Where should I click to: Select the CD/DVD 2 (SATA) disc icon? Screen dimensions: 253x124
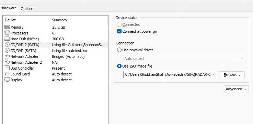tap(7, 45)
